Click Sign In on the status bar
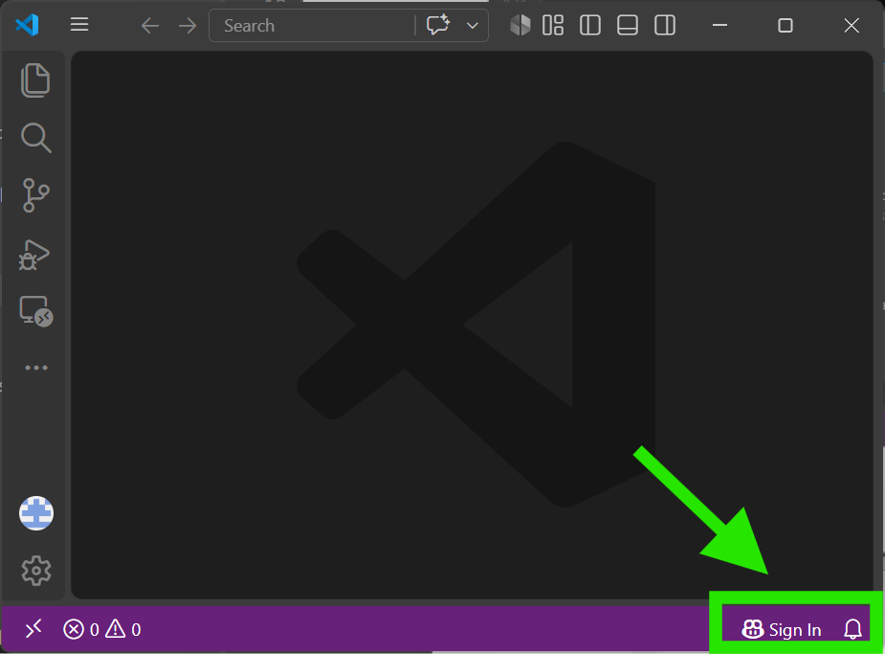 coord(781,629)
